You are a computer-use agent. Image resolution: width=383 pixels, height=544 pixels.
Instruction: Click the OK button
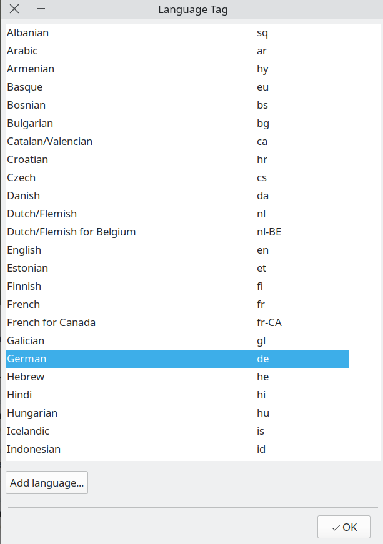(x=344, y=527)
